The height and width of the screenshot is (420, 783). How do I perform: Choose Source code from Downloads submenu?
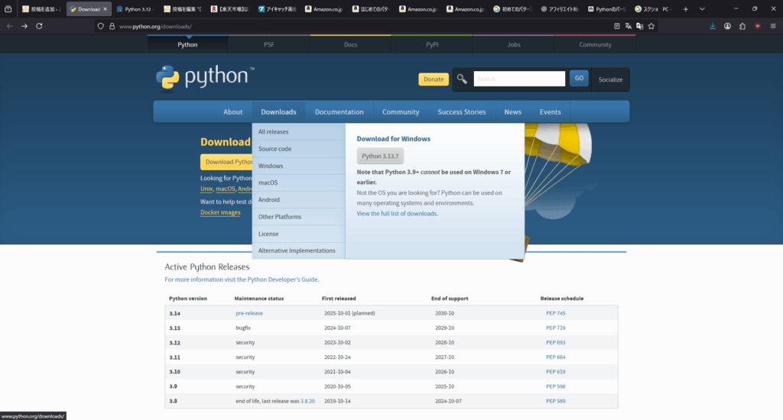299,149
